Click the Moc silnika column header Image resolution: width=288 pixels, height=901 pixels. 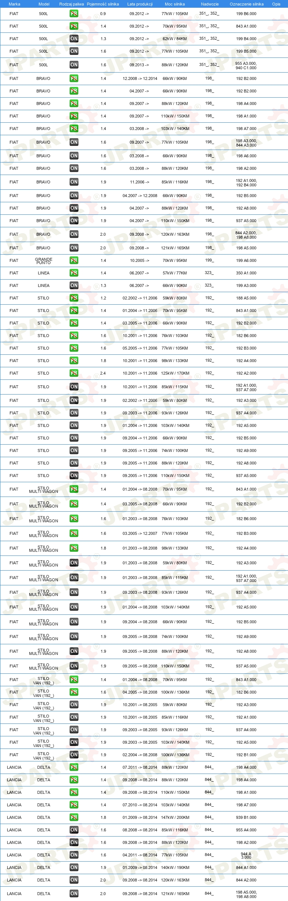(x=175, y=4)
